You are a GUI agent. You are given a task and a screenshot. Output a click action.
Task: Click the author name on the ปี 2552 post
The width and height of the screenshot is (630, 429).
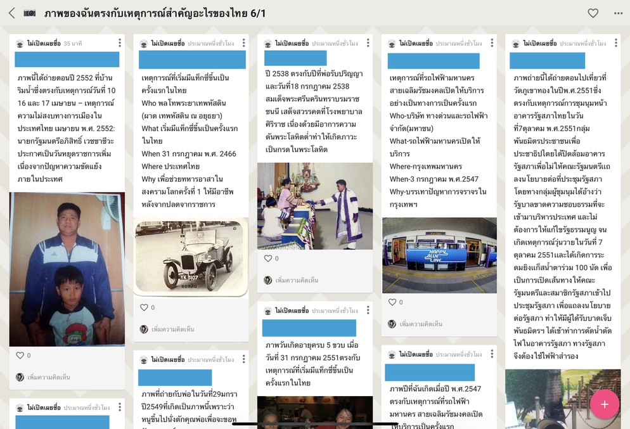44,43
